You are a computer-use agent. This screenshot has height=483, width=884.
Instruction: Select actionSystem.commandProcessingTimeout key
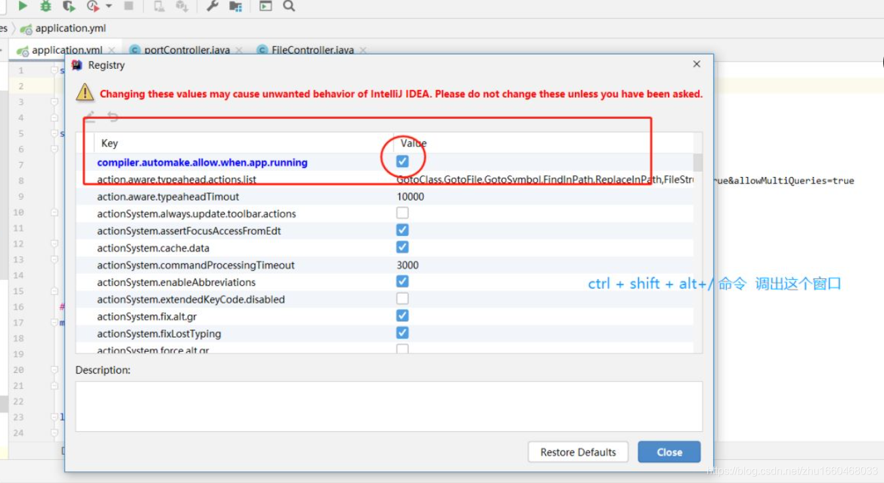[196, 265]
